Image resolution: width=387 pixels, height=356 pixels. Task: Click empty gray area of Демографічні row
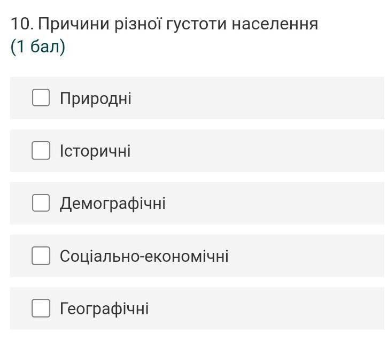272,203
